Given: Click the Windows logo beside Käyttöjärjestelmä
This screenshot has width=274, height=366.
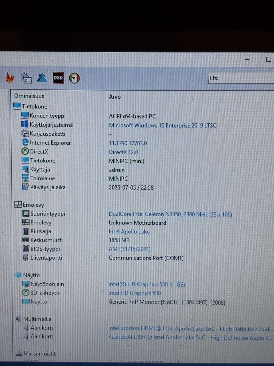Looking at the screenshot, I should [x=25, y=124].
